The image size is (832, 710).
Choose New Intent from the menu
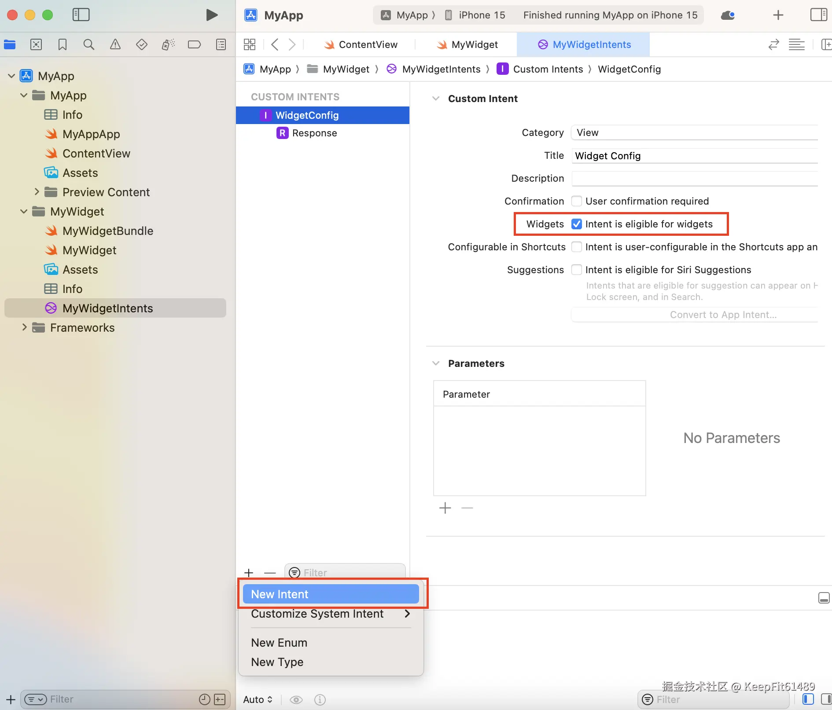331,594
